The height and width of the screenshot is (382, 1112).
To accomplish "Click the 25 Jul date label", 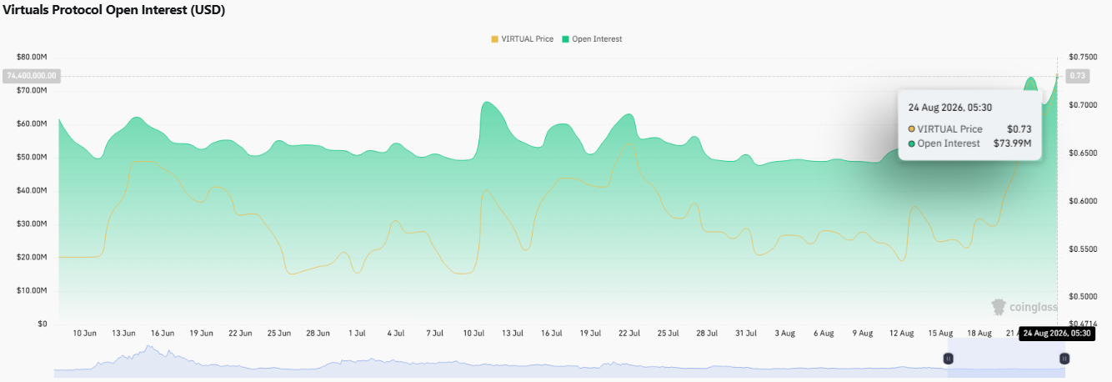I will pyautogui.click(x=668, y=334).
